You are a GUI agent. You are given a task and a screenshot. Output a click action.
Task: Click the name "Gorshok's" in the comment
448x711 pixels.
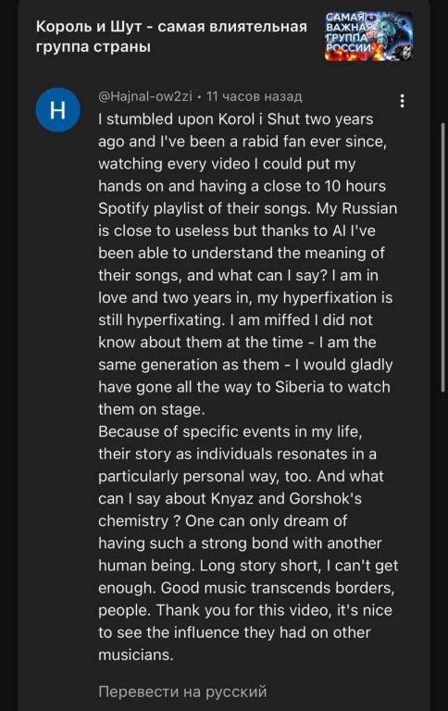point(325,498)
